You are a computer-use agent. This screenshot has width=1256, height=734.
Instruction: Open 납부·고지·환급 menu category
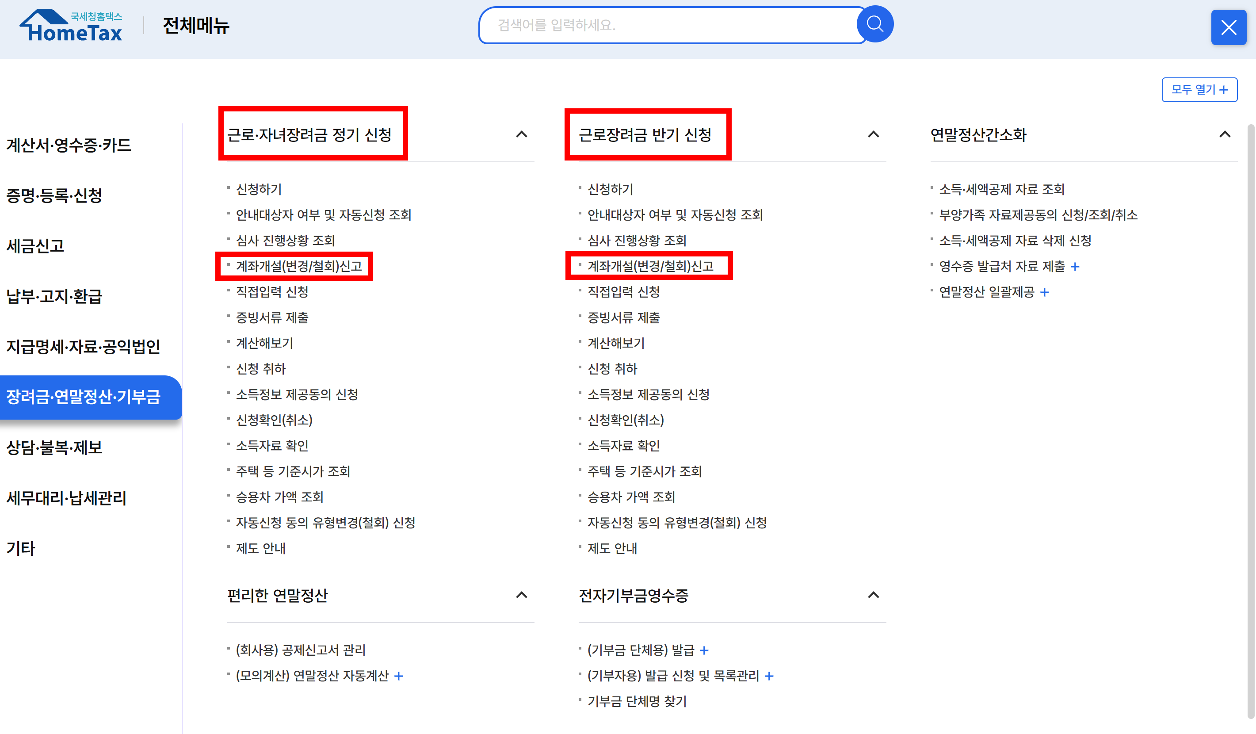click(54, 296)
